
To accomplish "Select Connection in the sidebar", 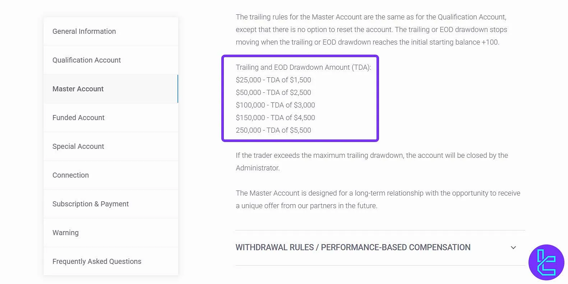I will (70, 175).
